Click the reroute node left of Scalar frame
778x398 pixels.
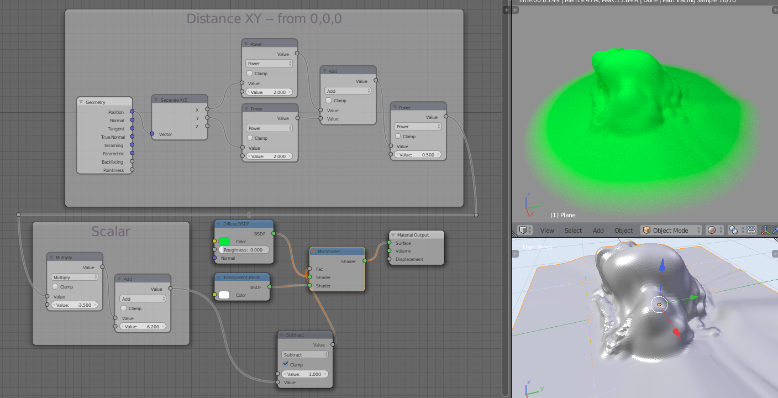coord(18,214)
